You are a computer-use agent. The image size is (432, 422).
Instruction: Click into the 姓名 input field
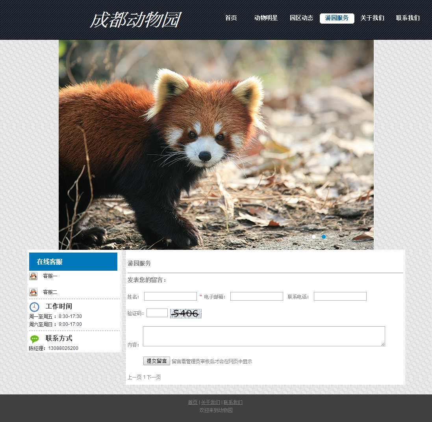pos(170,296)
